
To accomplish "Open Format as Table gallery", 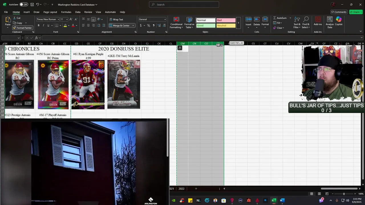I will (x=189, y=22).
